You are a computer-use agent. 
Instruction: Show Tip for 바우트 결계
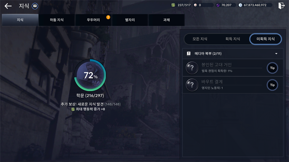[x=272, y=85]
